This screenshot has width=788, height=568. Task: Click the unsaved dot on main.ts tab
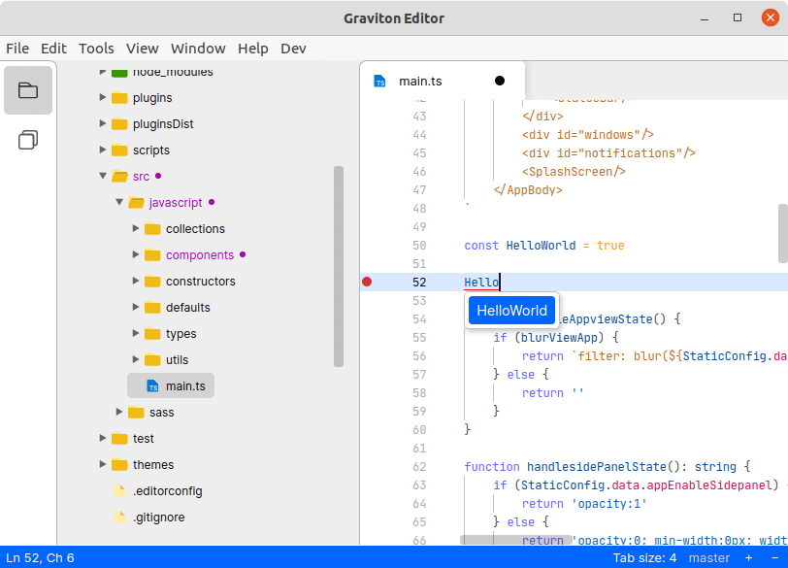pos(500,81)
